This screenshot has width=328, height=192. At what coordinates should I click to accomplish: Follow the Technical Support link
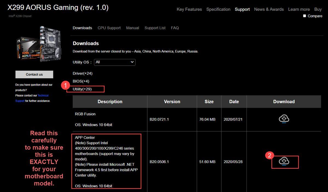pos(32,98)
